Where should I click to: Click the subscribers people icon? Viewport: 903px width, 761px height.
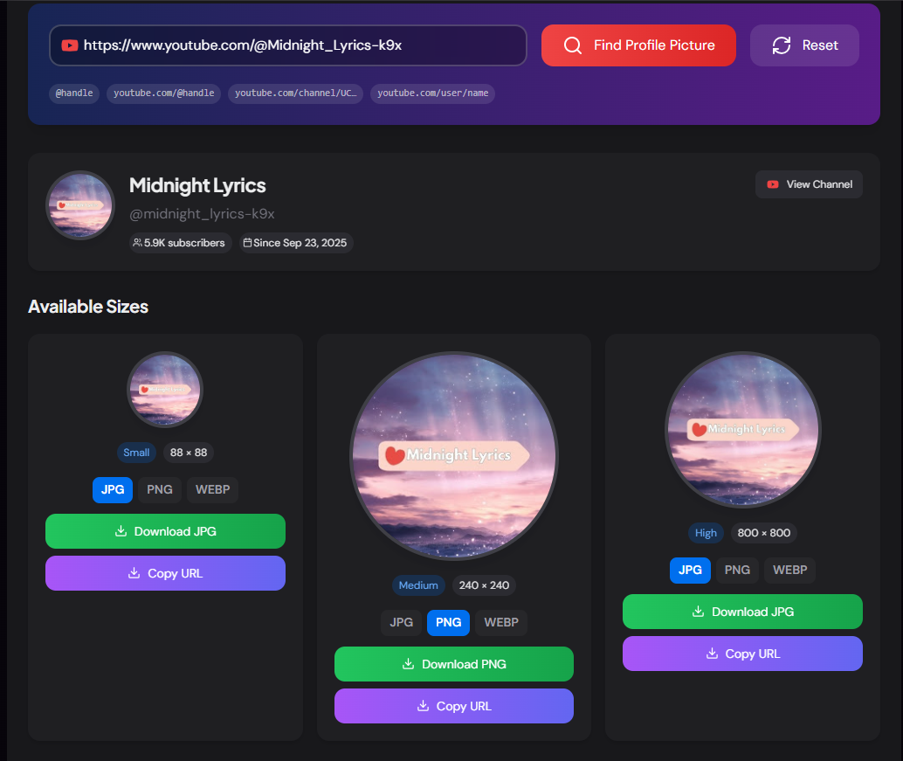(137, 243)
